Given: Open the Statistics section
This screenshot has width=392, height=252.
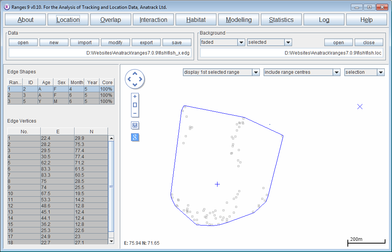Looking at the screenshot, I should click(281, 20).
